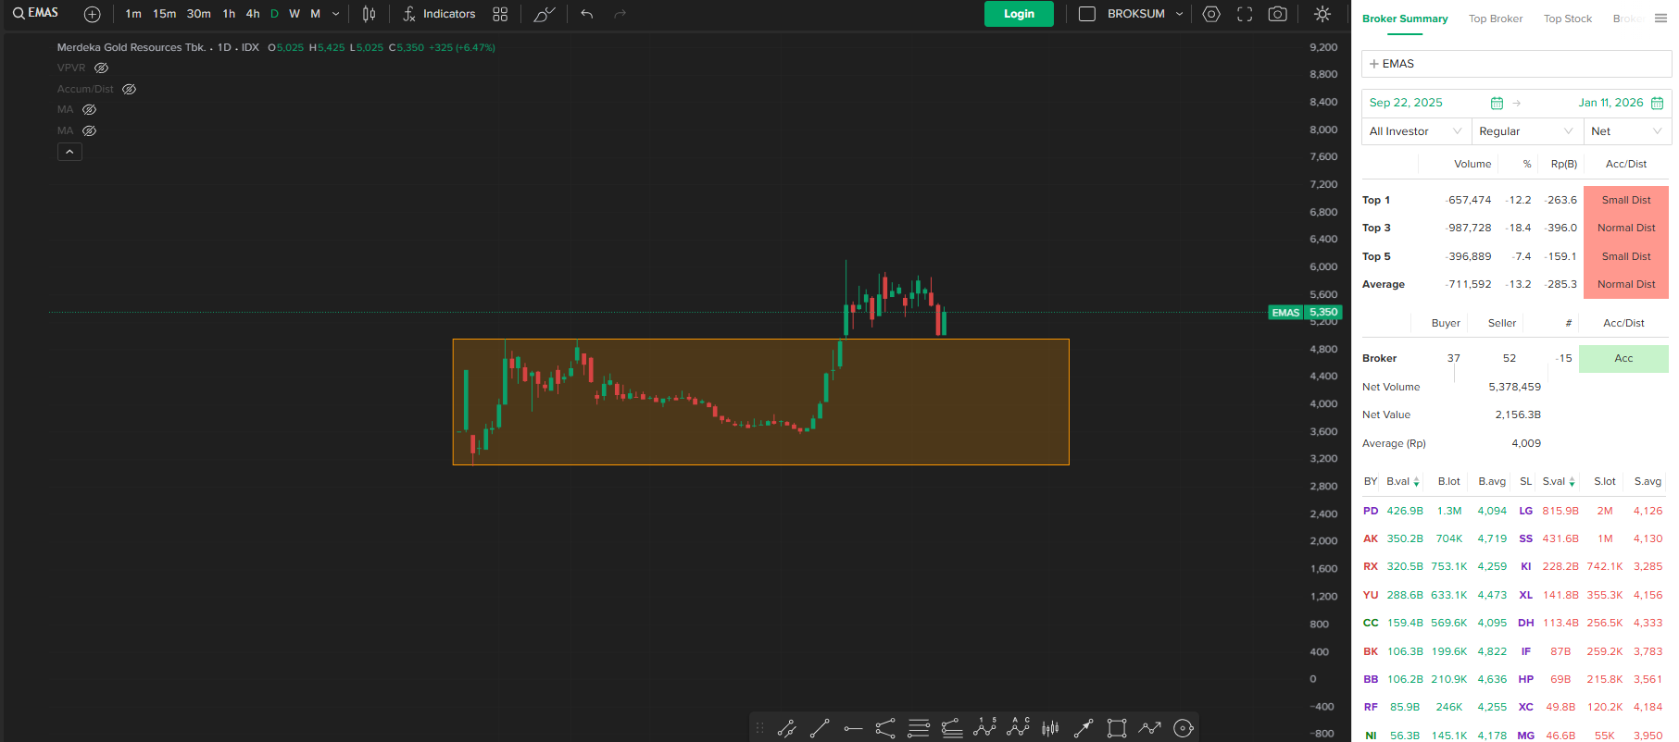
Task: Click the PD buyer broker code
Action: [x=1371, y=511]
